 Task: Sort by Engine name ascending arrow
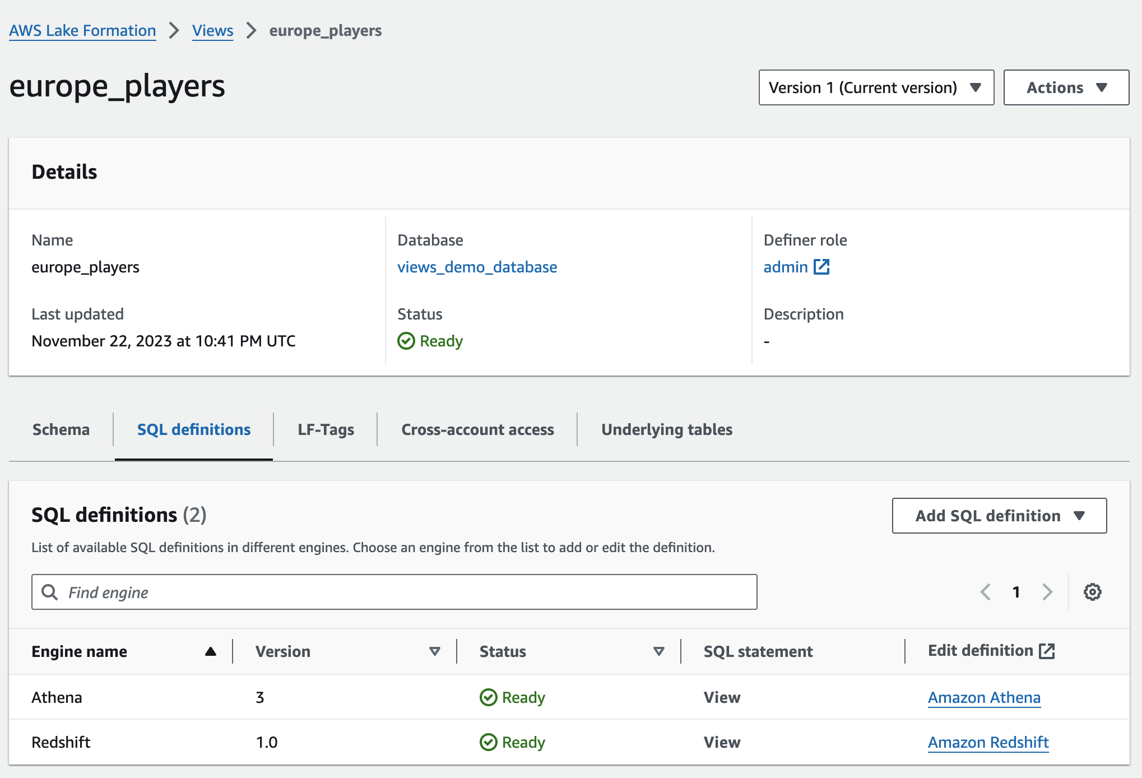pyautogui.click(x=210, y=651)
